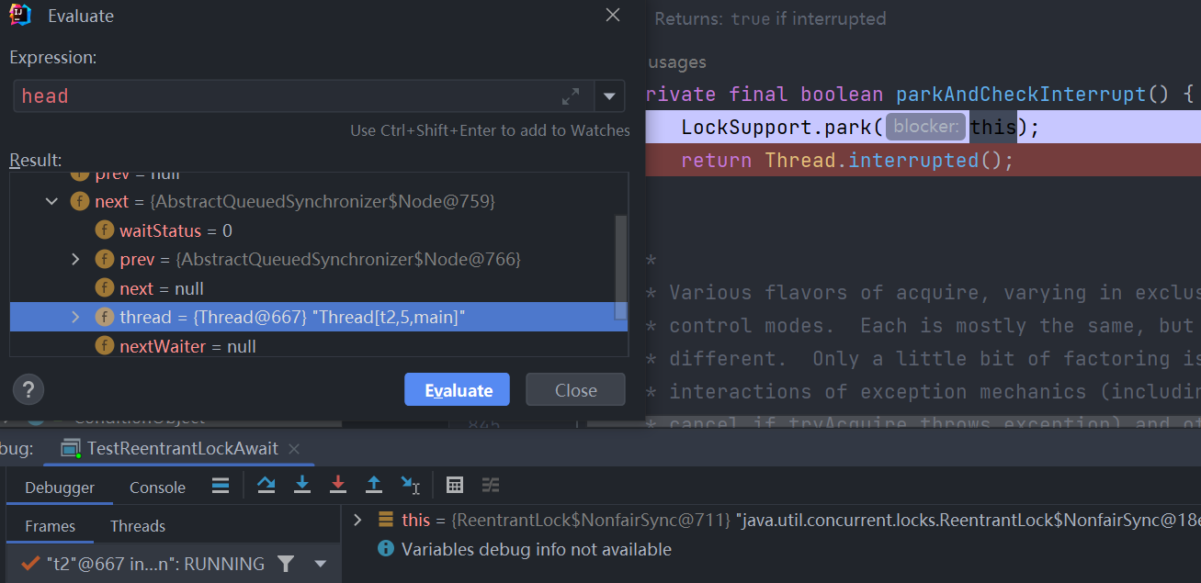Click the Step Over debugger icon
Image resolution: width=1201 pixels, height=583 pixels.
[x=266, y=485]
